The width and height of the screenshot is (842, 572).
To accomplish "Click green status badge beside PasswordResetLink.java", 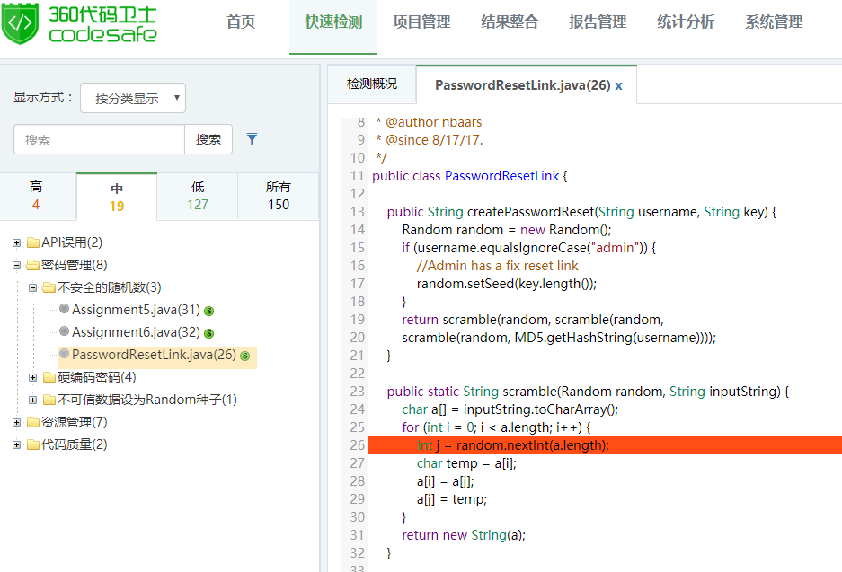I will click(x=244, y=356).
